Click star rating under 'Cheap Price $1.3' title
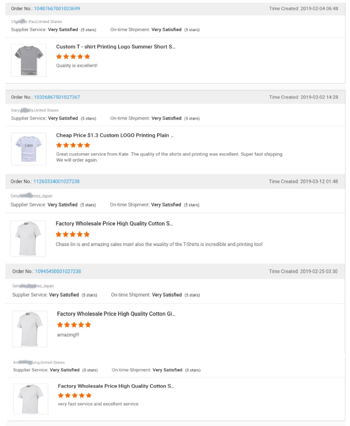The width and height of the screenshot is (350, 426). pos(73,145)
